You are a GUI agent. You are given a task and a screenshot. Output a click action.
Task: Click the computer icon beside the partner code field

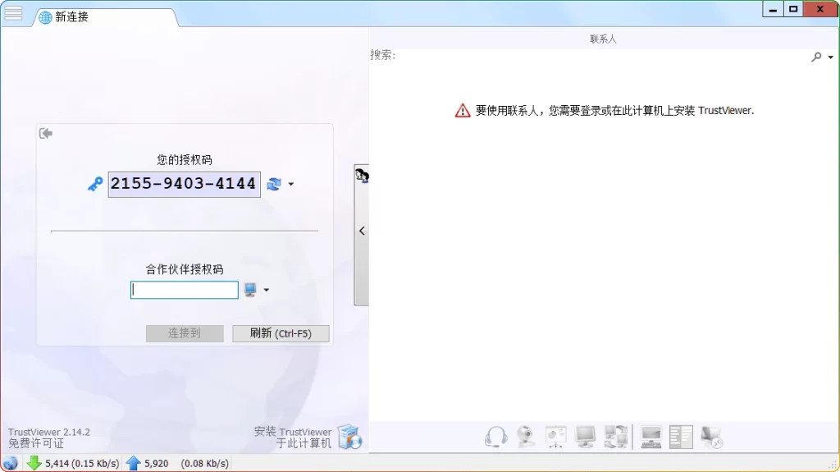pyautogui.click(x=250, y=290)
